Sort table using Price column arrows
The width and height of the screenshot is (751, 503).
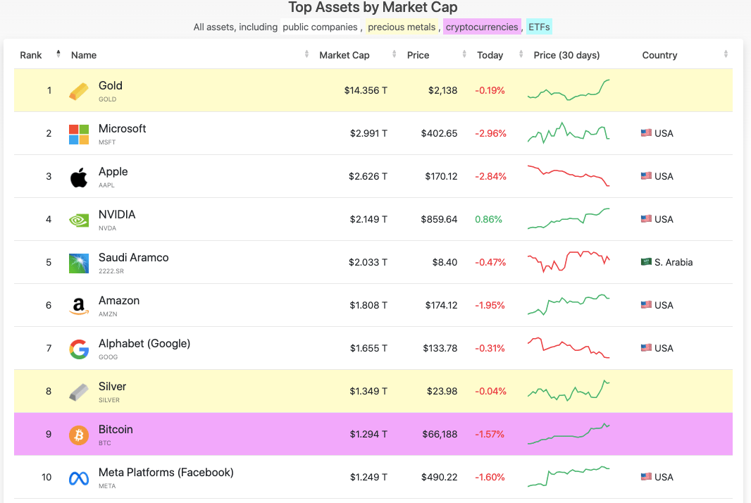(x=464, y=54)
